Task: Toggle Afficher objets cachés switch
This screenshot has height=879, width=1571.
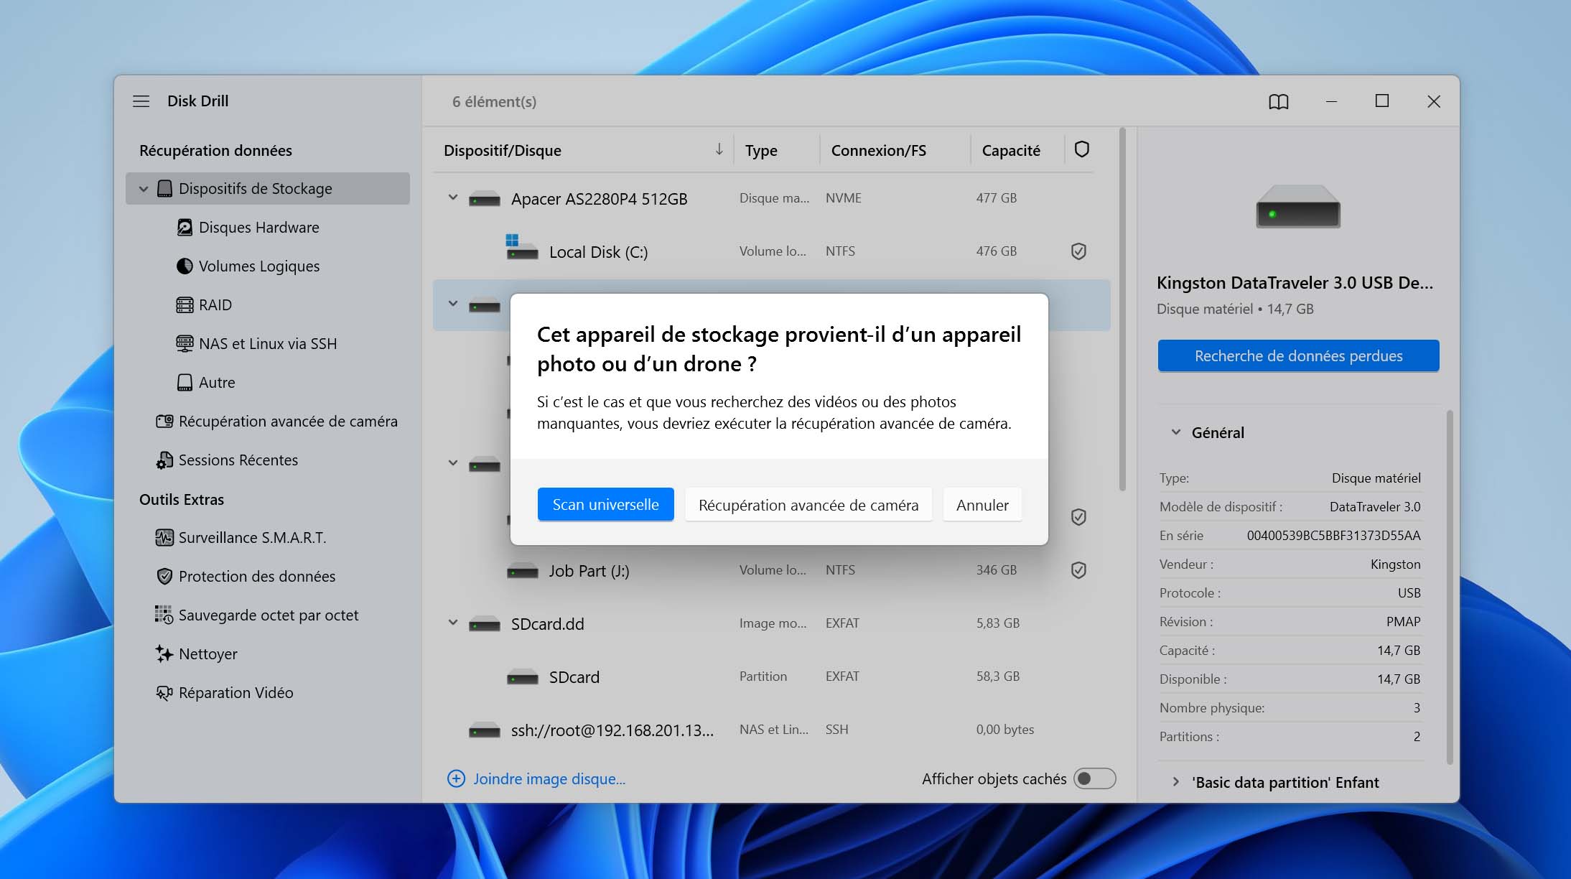Action: pyautogui.click(x=1094, y=779)
